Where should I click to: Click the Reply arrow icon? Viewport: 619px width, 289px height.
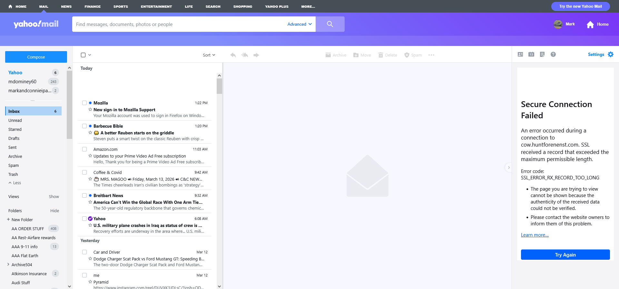[x=233, y=55]
